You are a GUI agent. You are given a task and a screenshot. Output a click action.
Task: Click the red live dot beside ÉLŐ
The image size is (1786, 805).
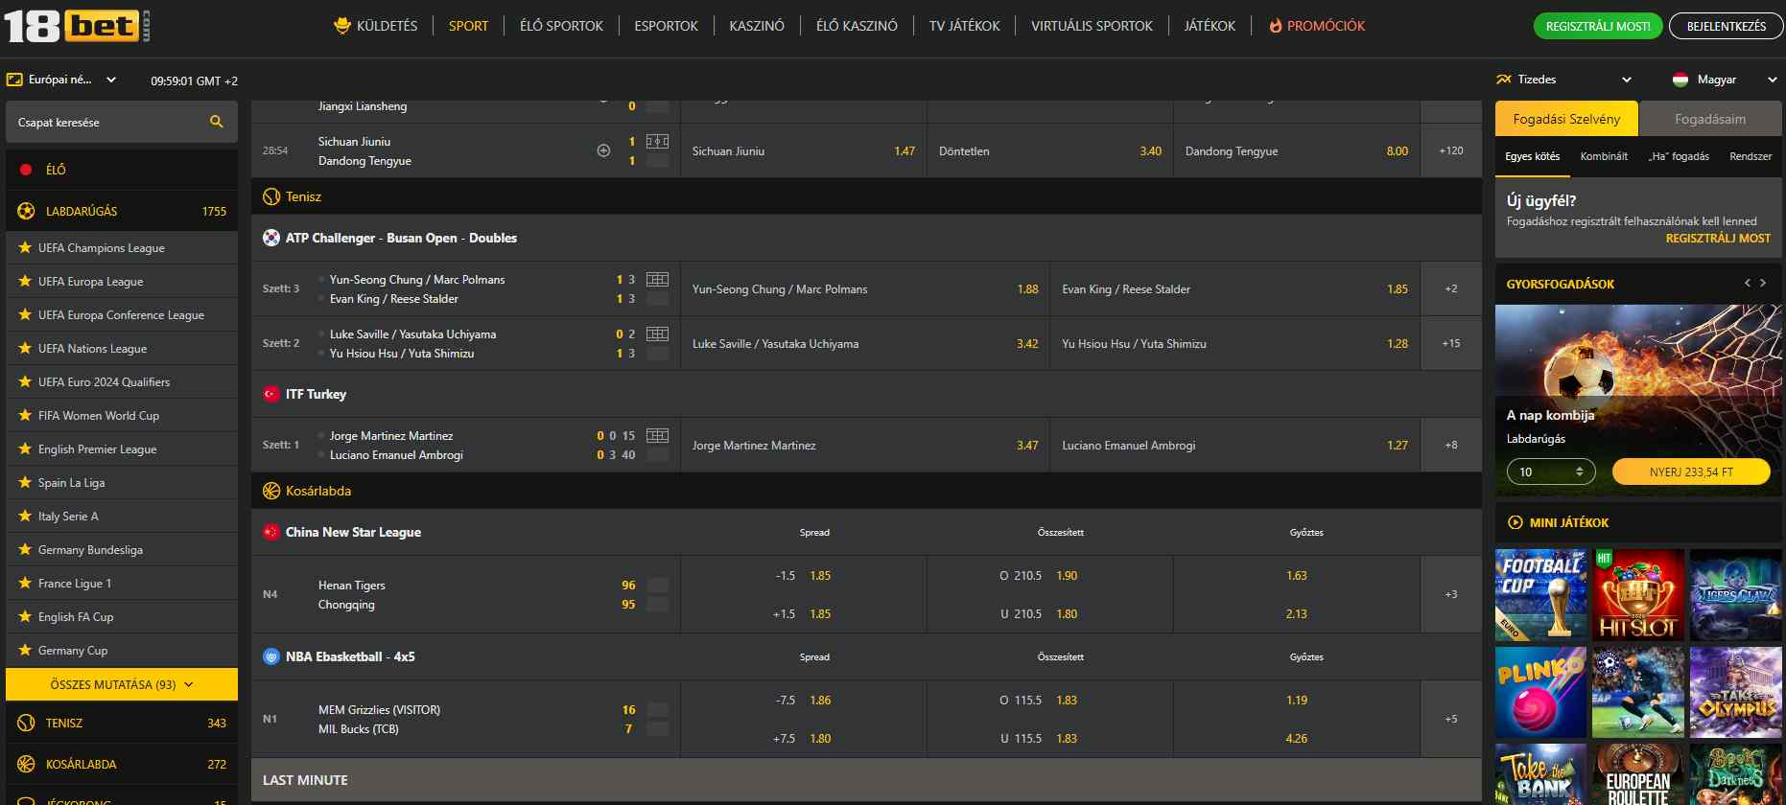(26, 170)
